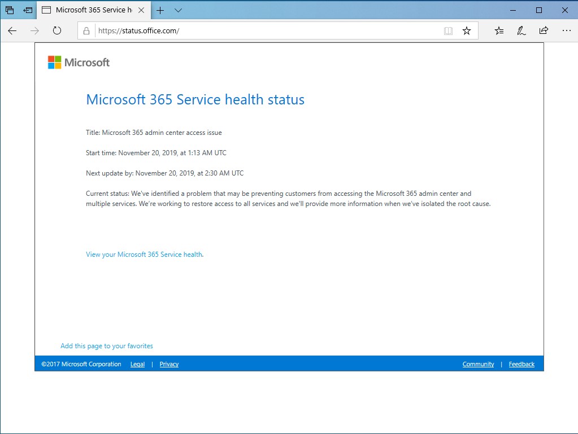Refresh the current page
This screenshot has width=578, height=434.
click(57, 31)
